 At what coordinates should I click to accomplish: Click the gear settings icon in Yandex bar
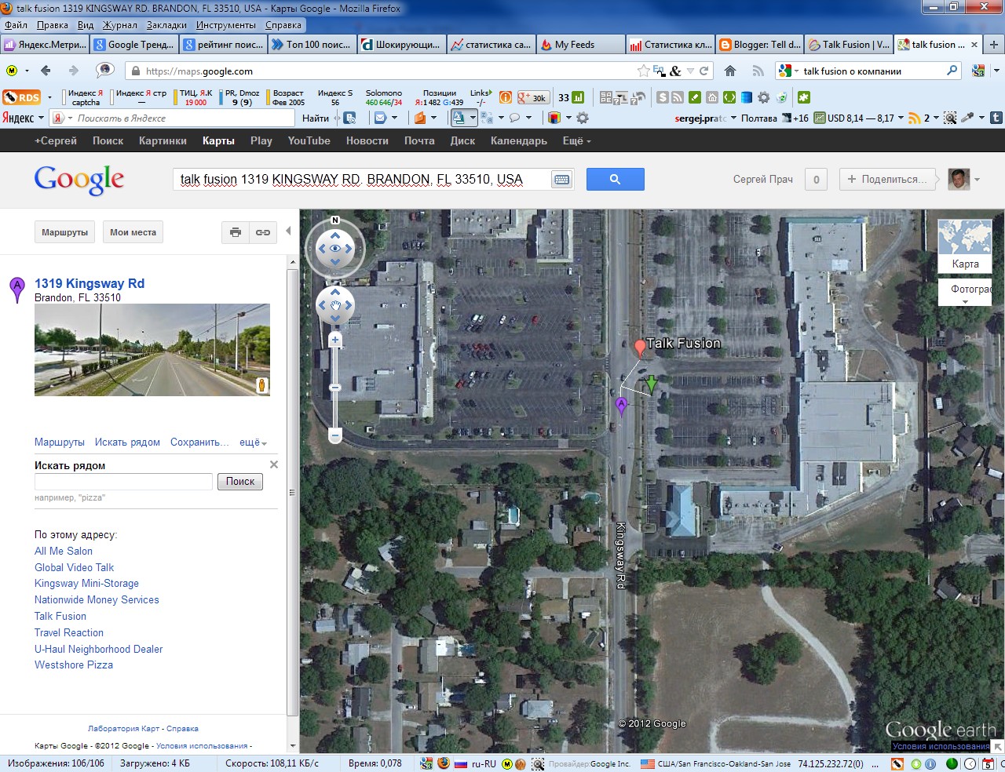583,118
